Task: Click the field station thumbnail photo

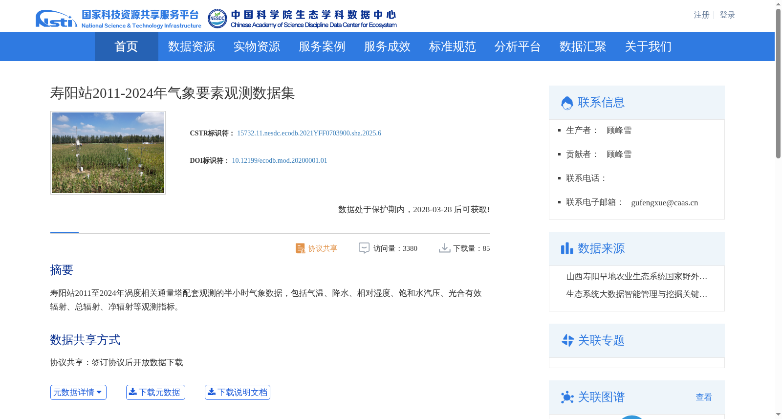Action: (108, 153)
